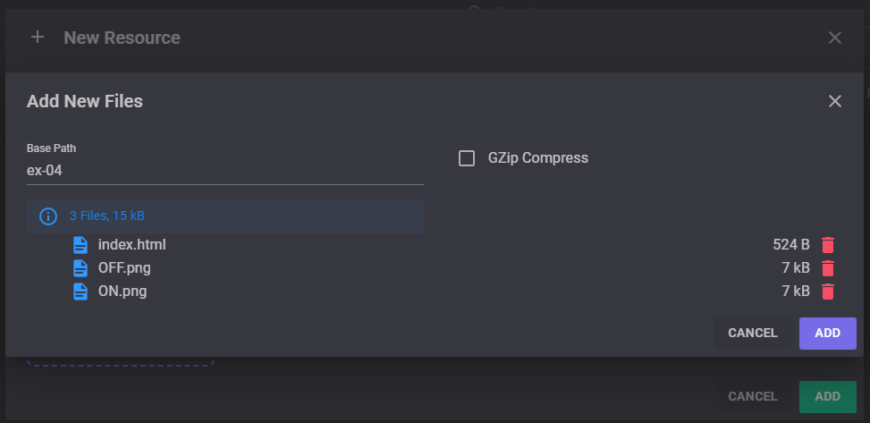870x423 pixels.
Task: Close the Add New Files dialog
Action: [834, 101]
